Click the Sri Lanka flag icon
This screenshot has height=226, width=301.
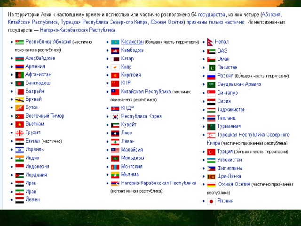tap(211, 177)
